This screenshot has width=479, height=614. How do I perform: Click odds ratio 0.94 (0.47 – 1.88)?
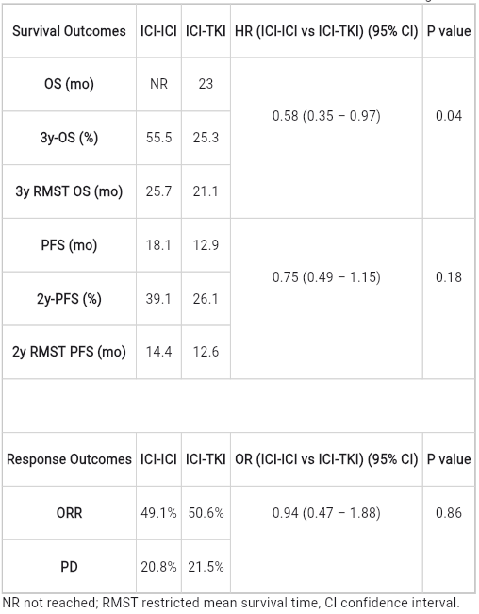tap(326, 513)
